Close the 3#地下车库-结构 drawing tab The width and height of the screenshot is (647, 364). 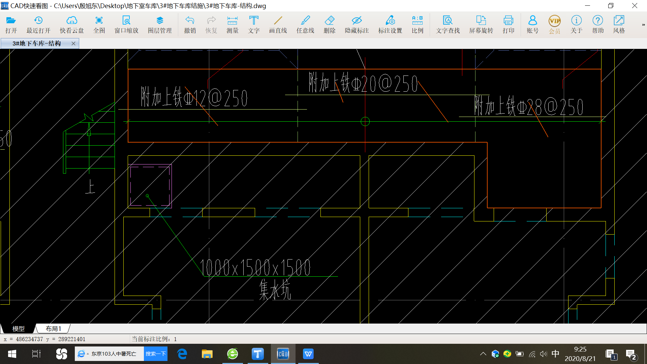[x=73, y=43]
